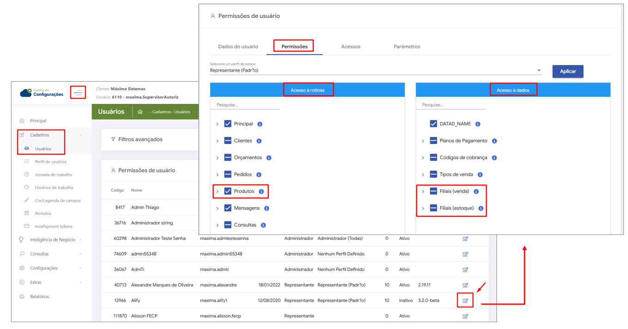Open Perfil de usuários in sidebar
The image size is (628, 329).
point(51,162)
